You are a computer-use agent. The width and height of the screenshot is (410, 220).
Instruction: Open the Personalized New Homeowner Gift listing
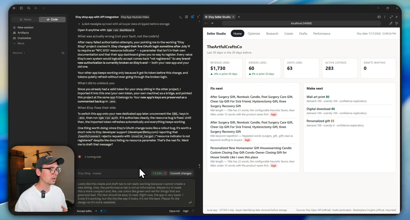pos(251,153)
